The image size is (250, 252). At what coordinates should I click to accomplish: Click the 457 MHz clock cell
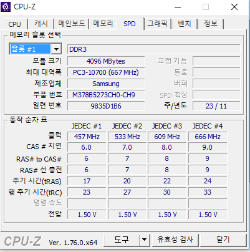pyautogui.click(x=87, y=137)
